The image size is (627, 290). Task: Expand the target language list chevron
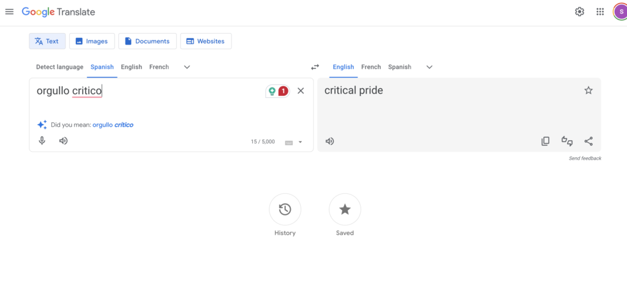[x=429, y=67]
